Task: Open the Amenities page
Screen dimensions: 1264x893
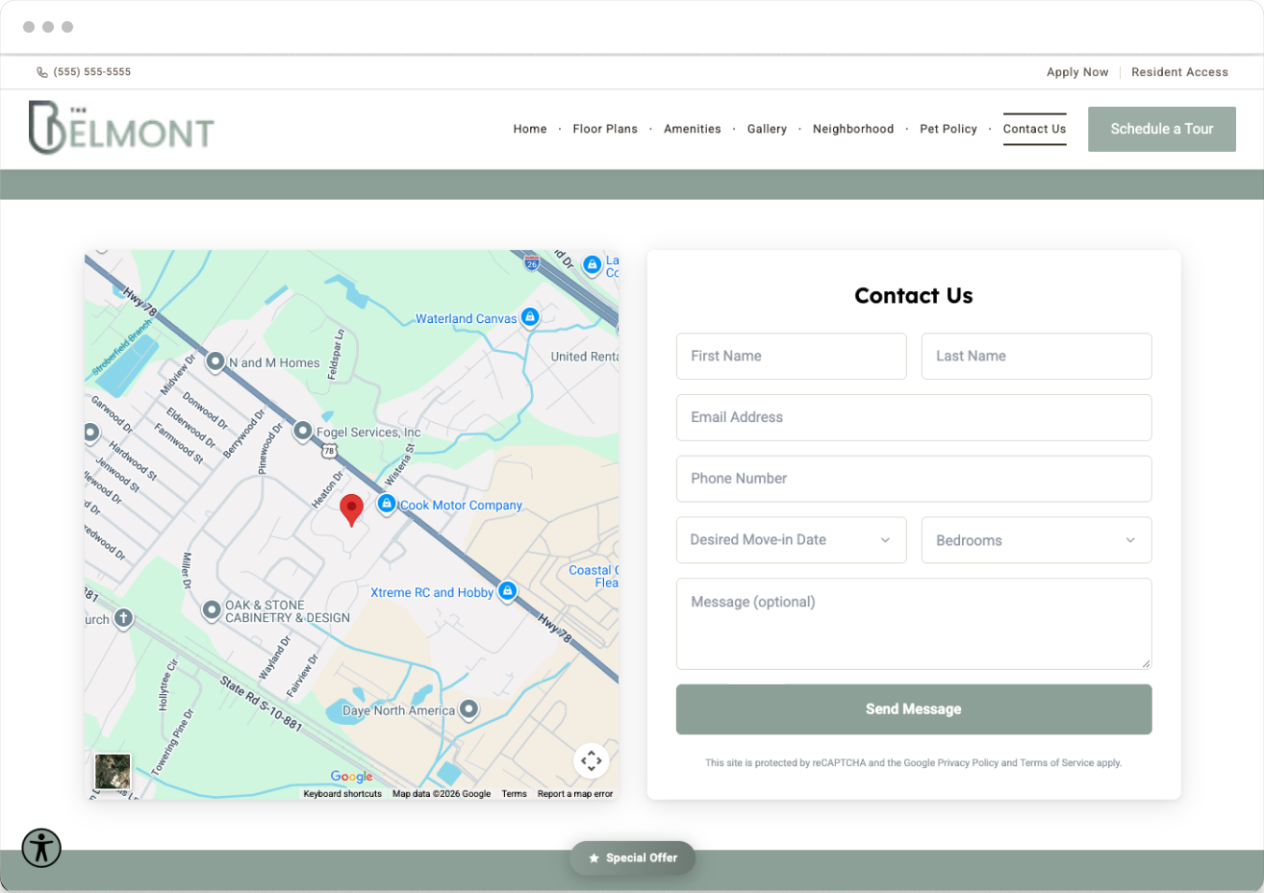Action: click(x=693, y=129)
